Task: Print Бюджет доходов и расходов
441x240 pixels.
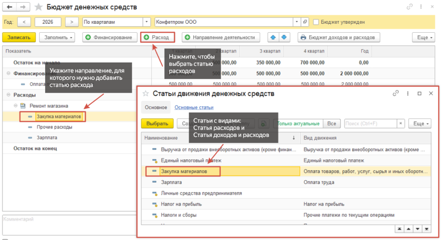Action: click(339, 37)
